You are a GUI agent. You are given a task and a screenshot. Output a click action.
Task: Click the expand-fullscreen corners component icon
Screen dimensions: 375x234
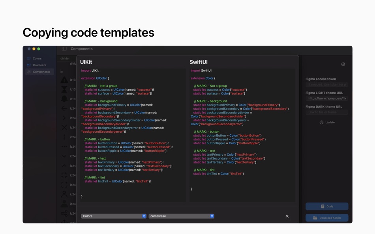pos(64,185)
